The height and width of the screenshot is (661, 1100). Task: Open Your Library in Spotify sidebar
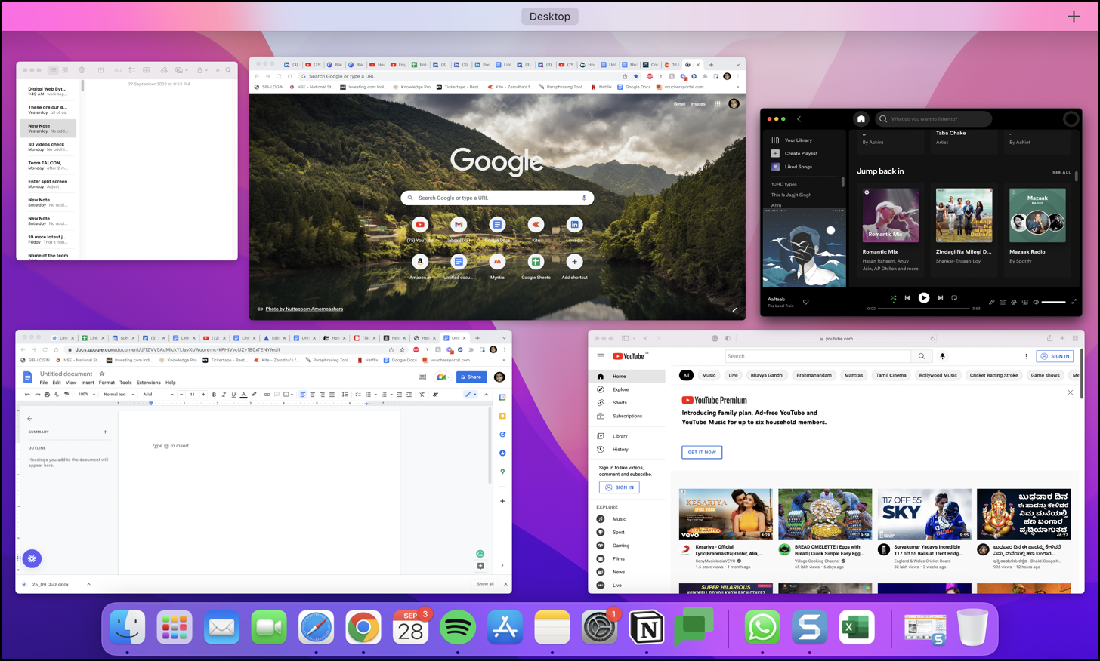coord(792,140)
